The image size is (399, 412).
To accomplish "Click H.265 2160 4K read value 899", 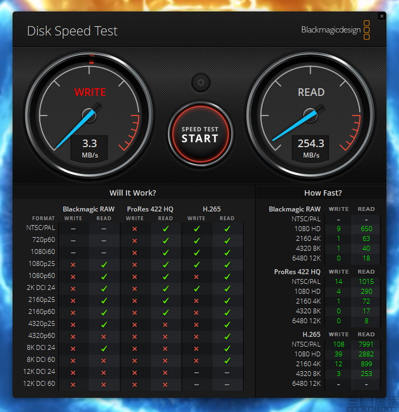I will [367, 364].
